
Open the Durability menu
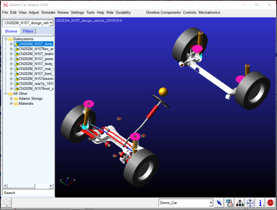[123, 12]
